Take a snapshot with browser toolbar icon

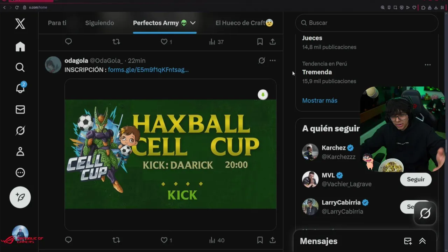pyautogui.click(x=395, y=7)
